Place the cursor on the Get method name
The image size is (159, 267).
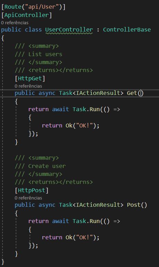pos(132,93)
